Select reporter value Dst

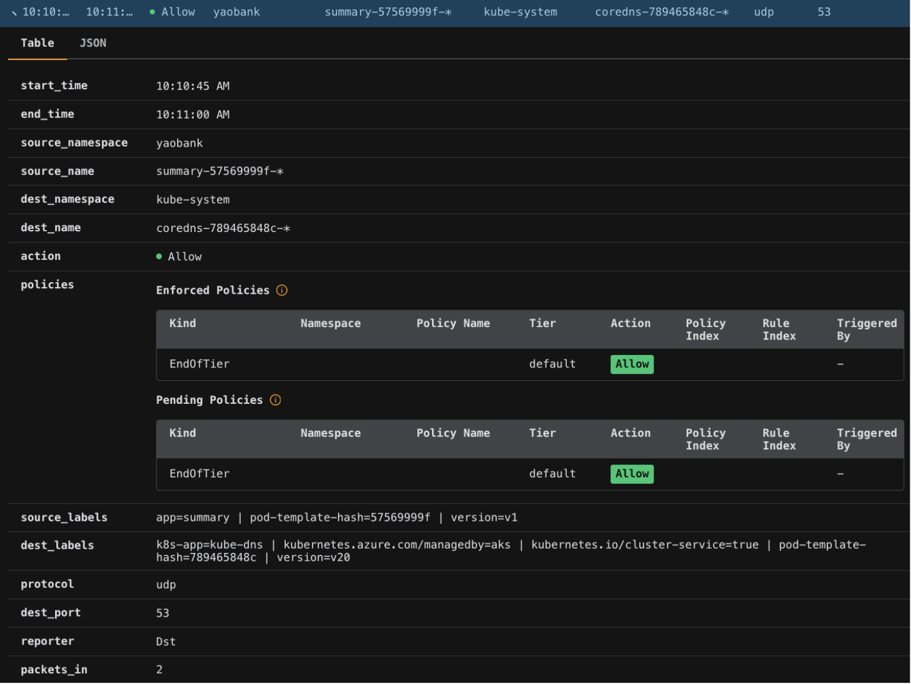coord(166,641)
